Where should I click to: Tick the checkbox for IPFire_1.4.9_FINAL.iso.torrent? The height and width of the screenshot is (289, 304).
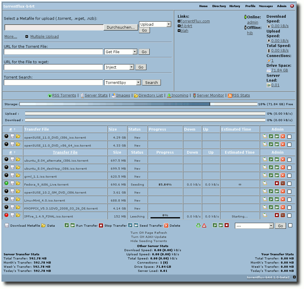tap(289, 215)
